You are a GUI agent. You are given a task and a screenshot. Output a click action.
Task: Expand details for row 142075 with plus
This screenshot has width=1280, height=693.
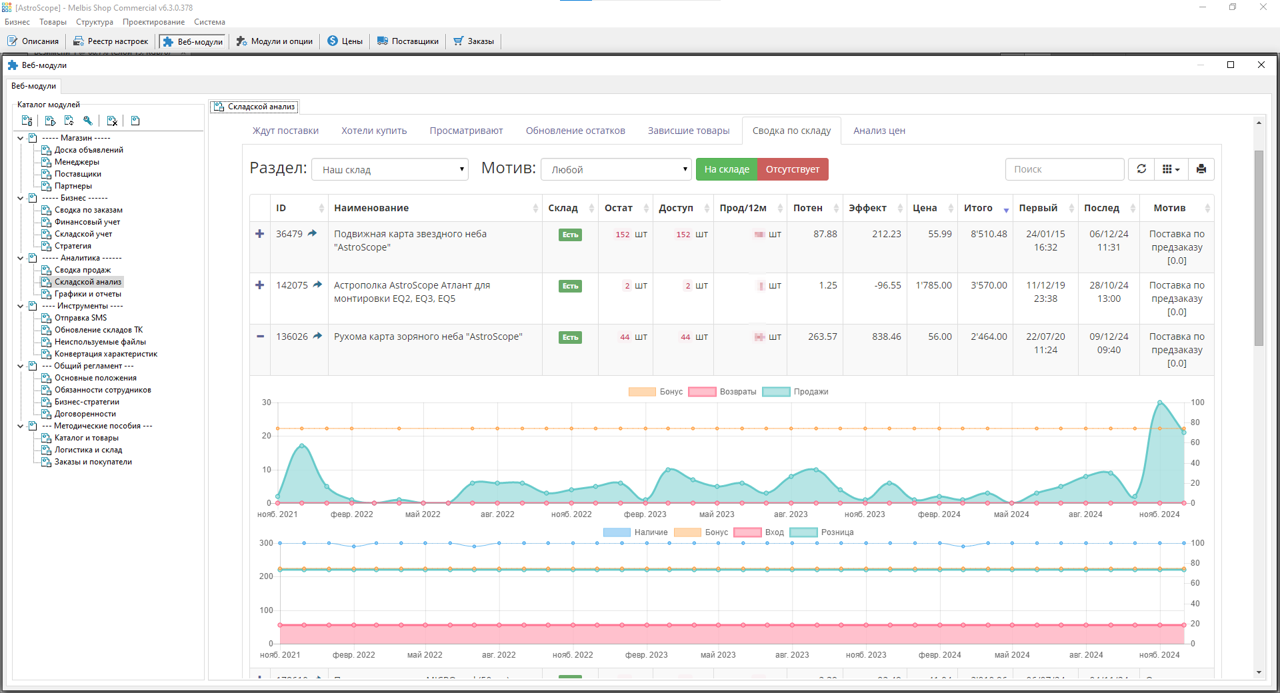(x=260, y=285)
